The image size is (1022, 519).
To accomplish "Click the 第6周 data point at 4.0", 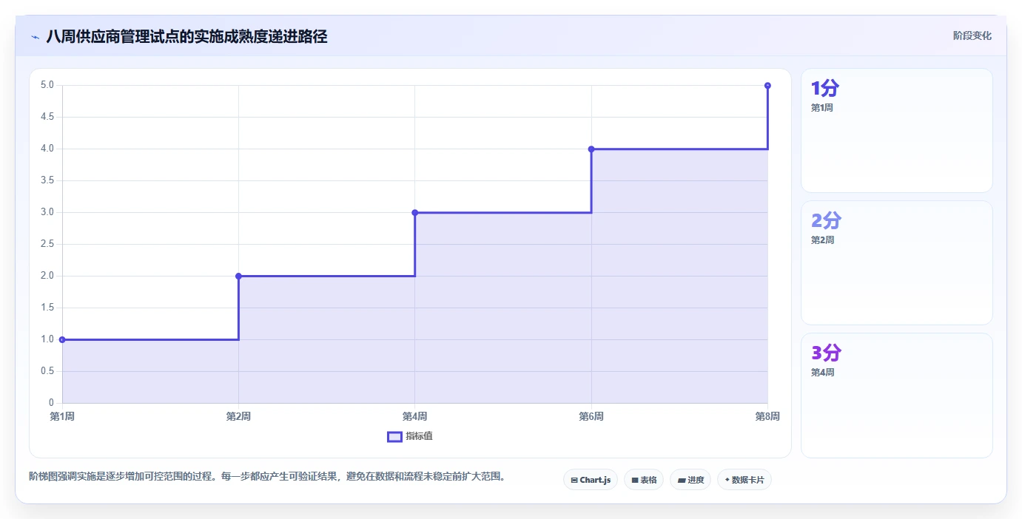I will pyautogui.click(x=591, y=149).
